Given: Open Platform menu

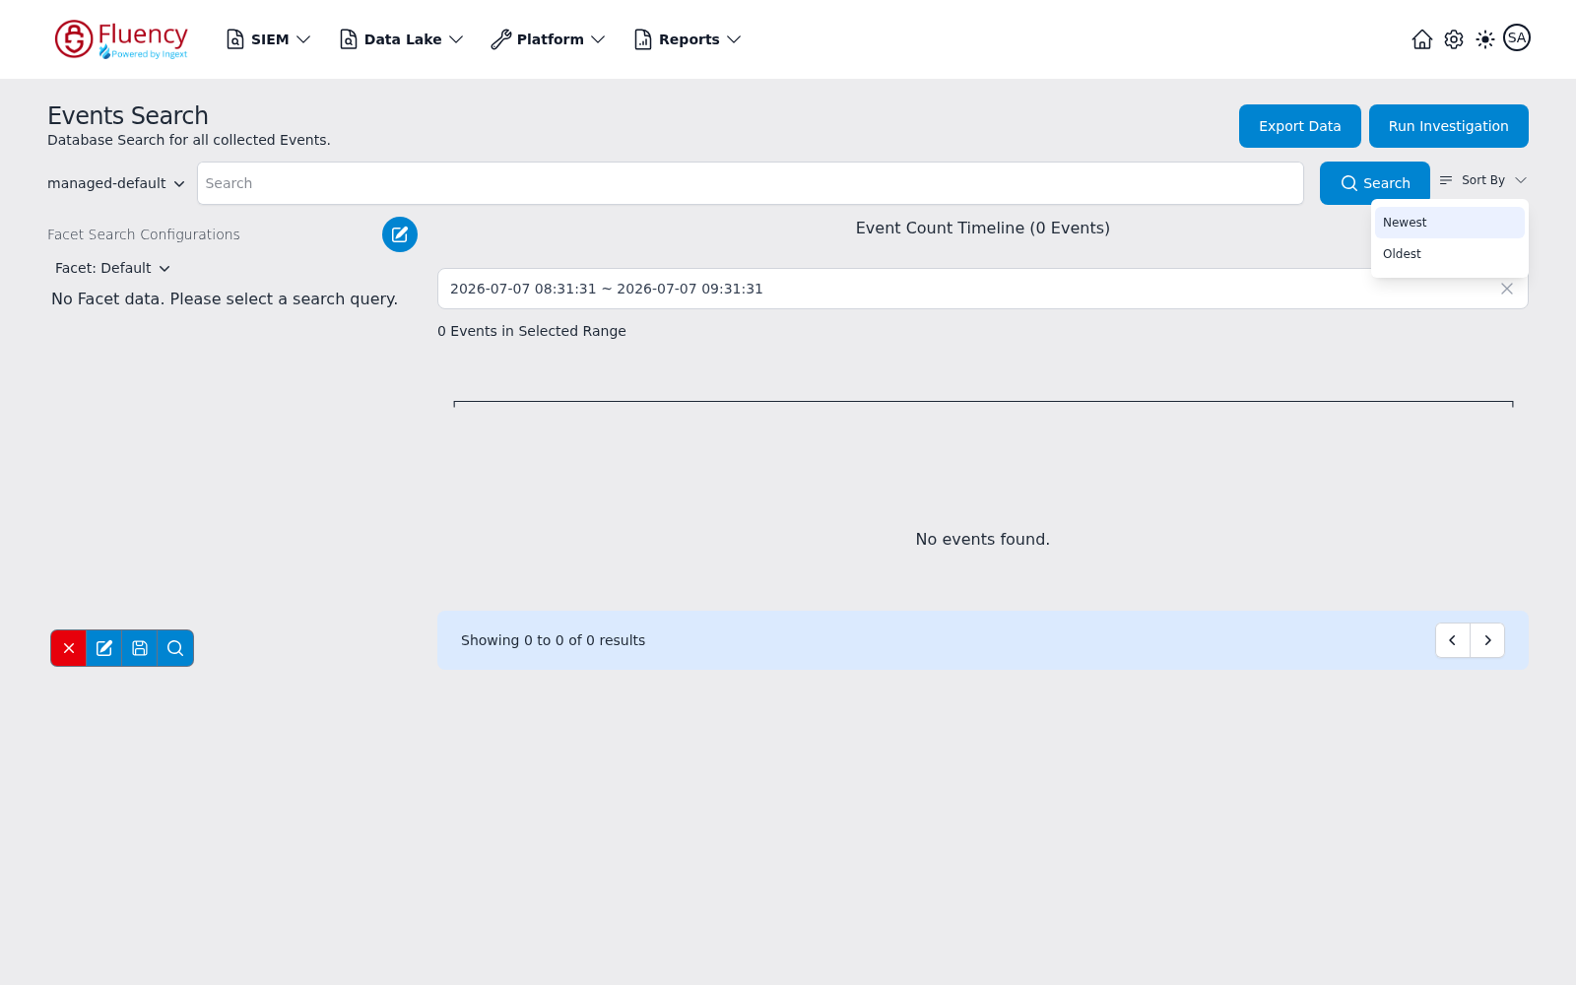Looking at the screenshot, I should (x=549, y=39).
